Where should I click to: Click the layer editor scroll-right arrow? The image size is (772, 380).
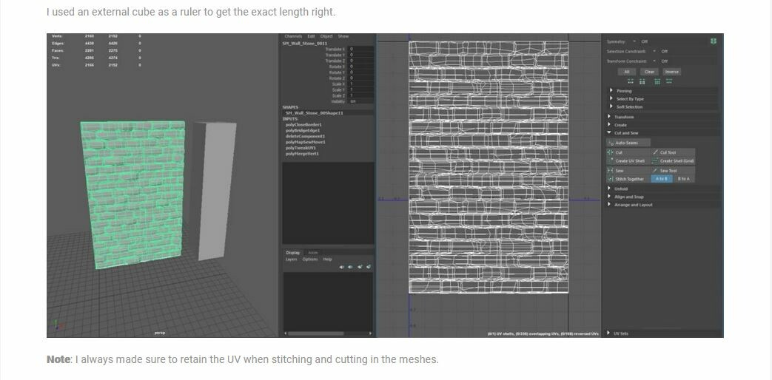click(x=370, y=333)
